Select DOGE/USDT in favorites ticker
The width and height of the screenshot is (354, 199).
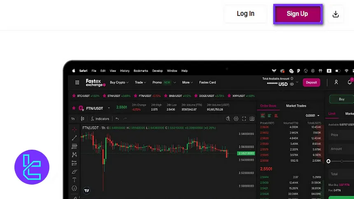click(212, 96)
